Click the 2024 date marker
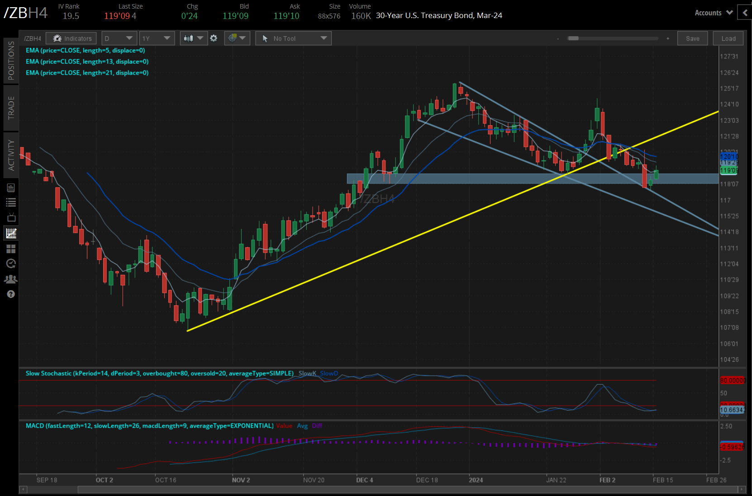 [x=476, y=480]
